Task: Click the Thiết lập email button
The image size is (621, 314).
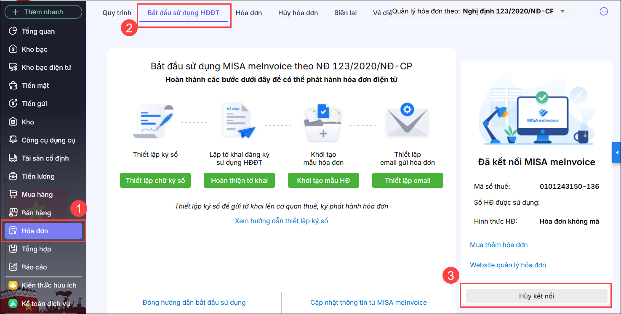Action: pos(408,180)
